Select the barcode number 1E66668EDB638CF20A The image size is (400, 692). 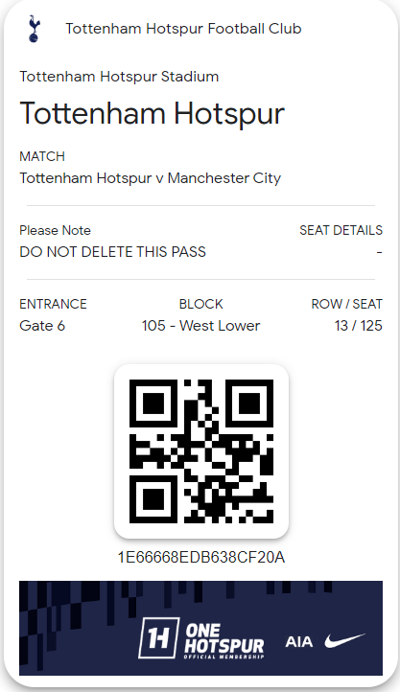click(x=201, y=558)
